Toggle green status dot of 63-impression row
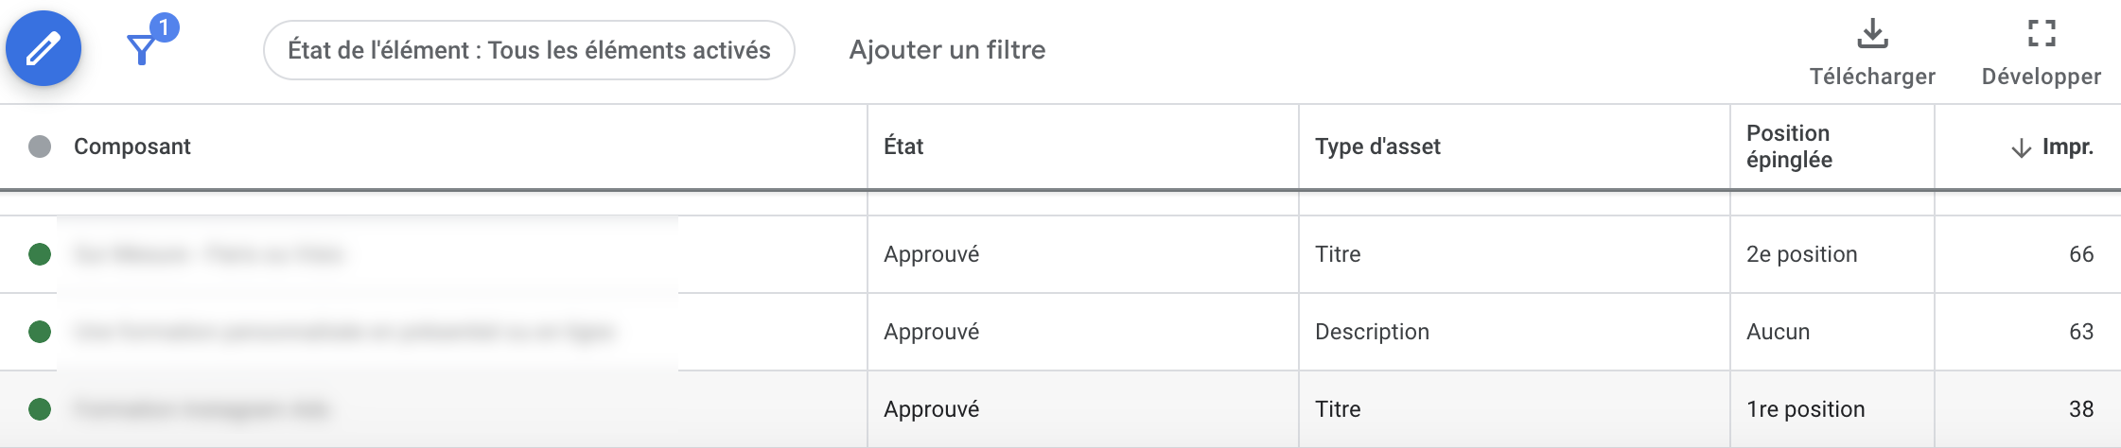 pyautogui.click(x=40, y=332)
